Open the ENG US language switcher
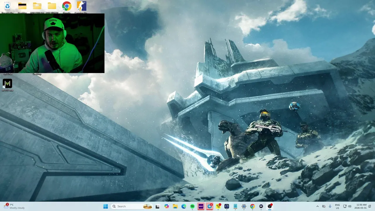The height and width of the screenshot is (211, 375). (x=337, y=206)
